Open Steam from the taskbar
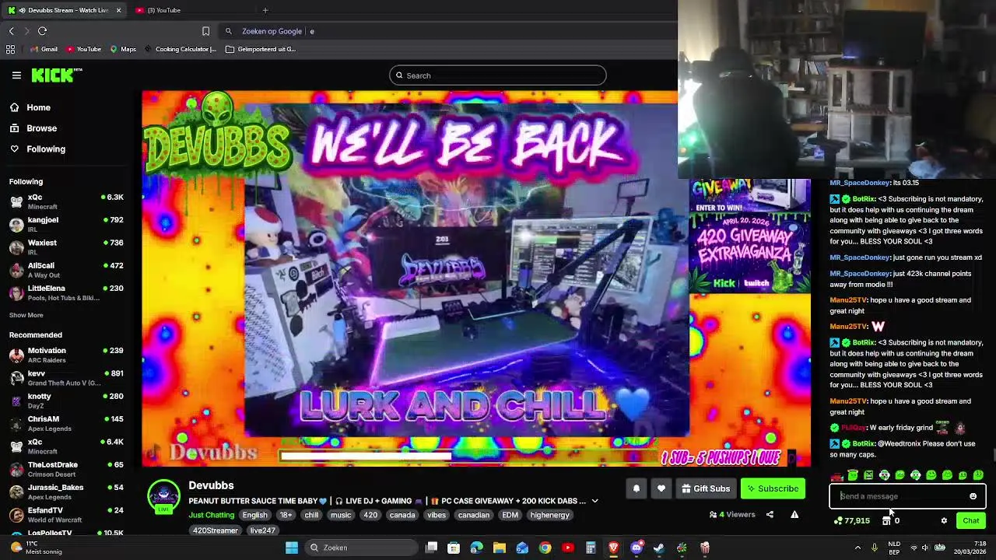The height and width of the screenshot is (560, 996). (659, 548)
